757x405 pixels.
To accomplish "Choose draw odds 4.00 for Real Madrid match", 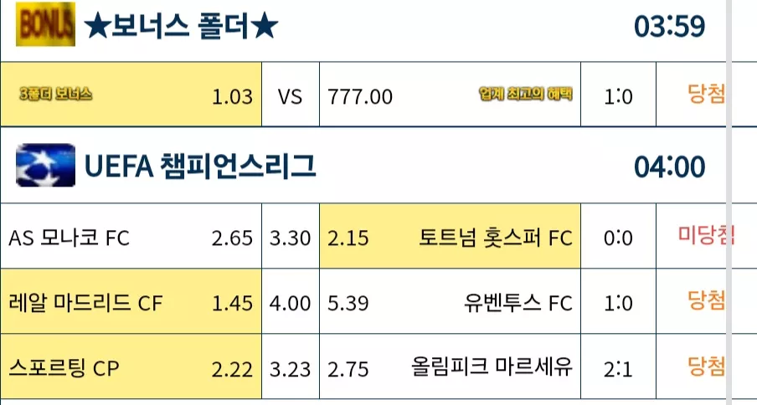I will [290, 301].
